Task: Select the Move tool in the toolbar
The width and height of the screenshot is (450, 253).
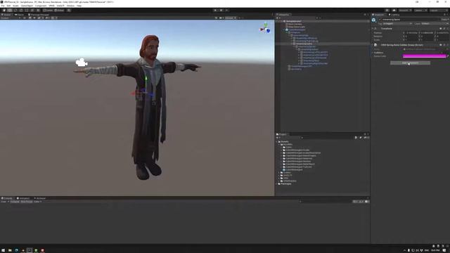Action: tap(9, 11)
